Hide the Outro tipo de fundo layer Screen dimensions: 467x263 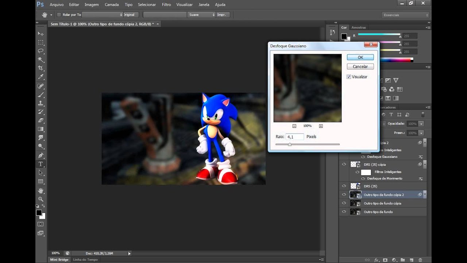[344, 212]
